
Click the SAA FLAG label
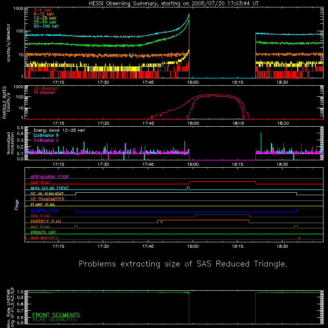(40, 216)
